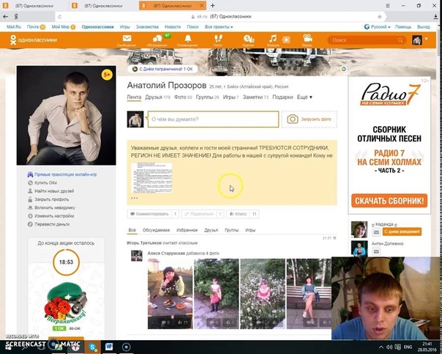The image size is (442, 354).
Task: Open a new browser tab
Action: point(212,6)
